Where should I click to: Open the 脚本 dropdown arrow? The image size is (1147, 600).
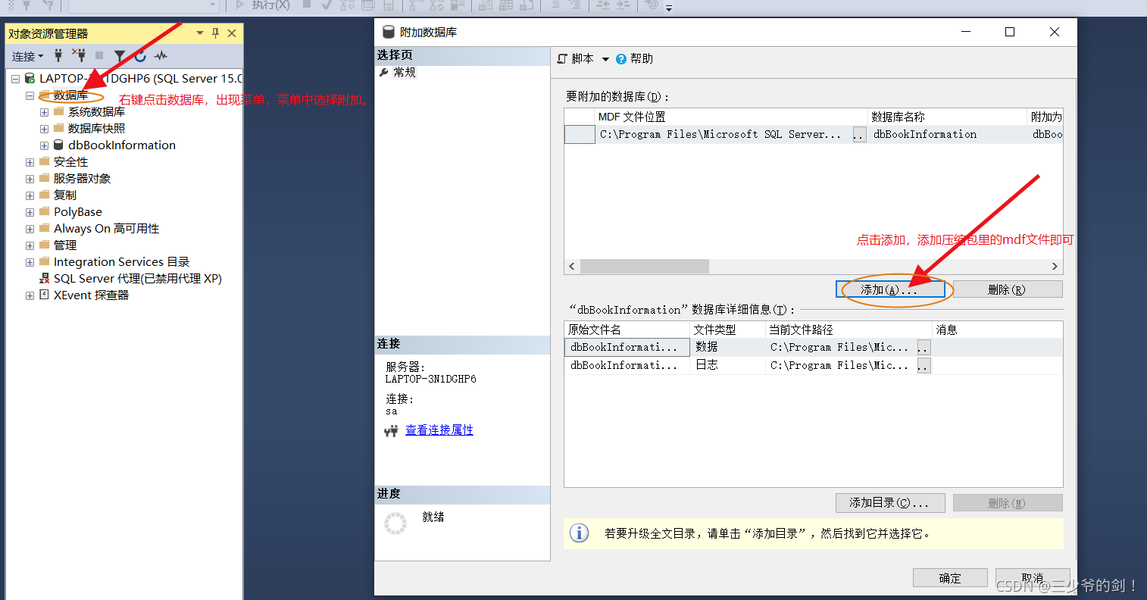pos(605,59)
